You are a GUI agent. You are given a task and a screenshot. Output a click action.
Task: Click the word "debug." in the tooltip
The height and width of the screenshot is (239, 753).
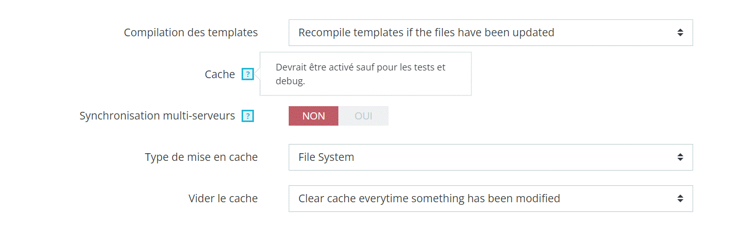click(x=290, y=81)
